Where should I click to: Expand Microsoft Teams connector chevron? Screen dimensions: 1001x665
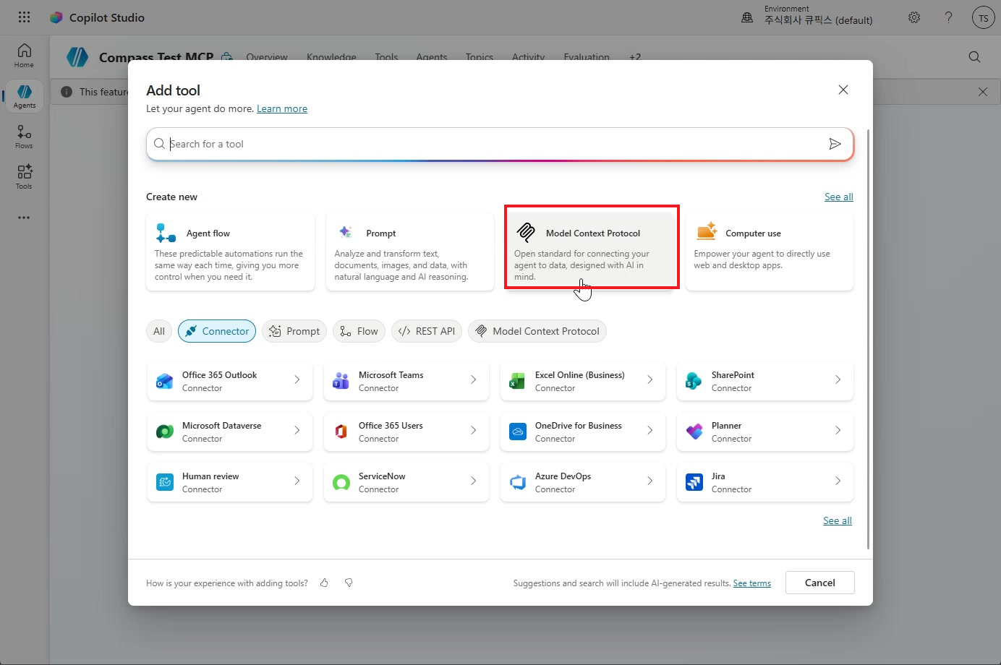click(474, 379)
